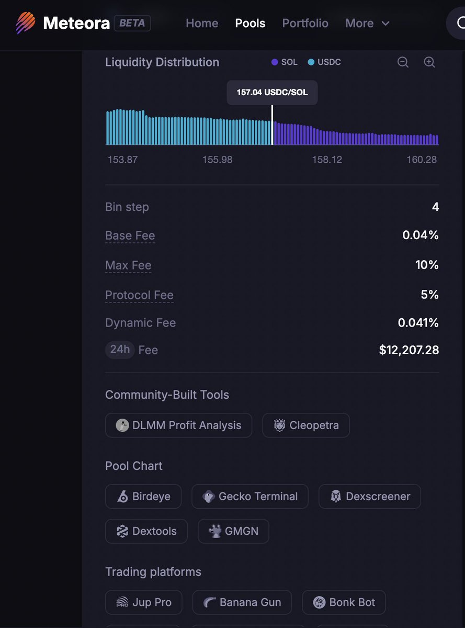Trade via Banana Gun
Viewport: 465px width, 628px height.
click(242, 602)
